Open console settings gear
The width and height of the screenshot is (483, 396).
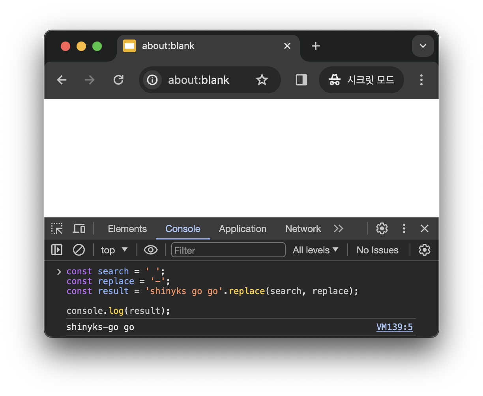point(424,250)
